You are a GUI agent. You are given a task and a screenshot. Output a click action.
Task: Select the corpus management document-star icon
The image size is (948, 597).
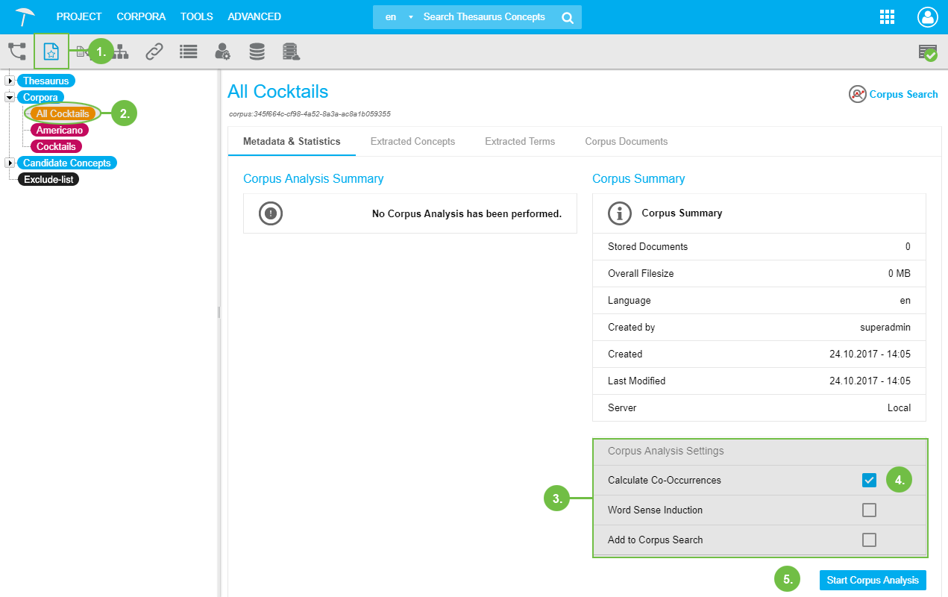(51, 51)
